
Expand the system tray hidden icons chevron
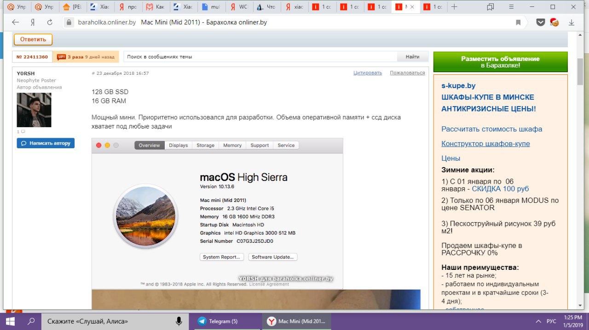[x=538, y=321]
